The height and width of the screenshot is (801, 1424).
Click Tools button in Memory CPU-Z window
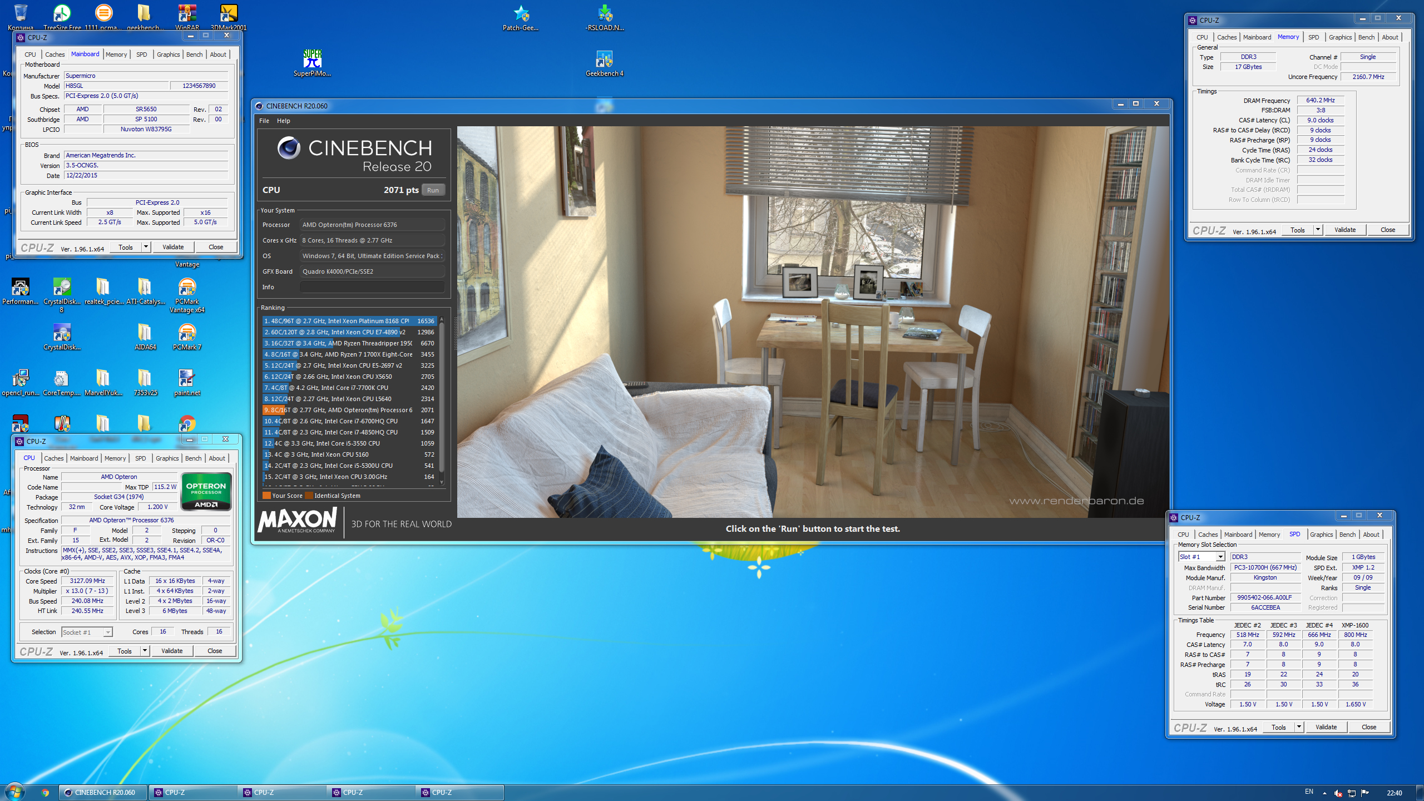point(1298,230)
